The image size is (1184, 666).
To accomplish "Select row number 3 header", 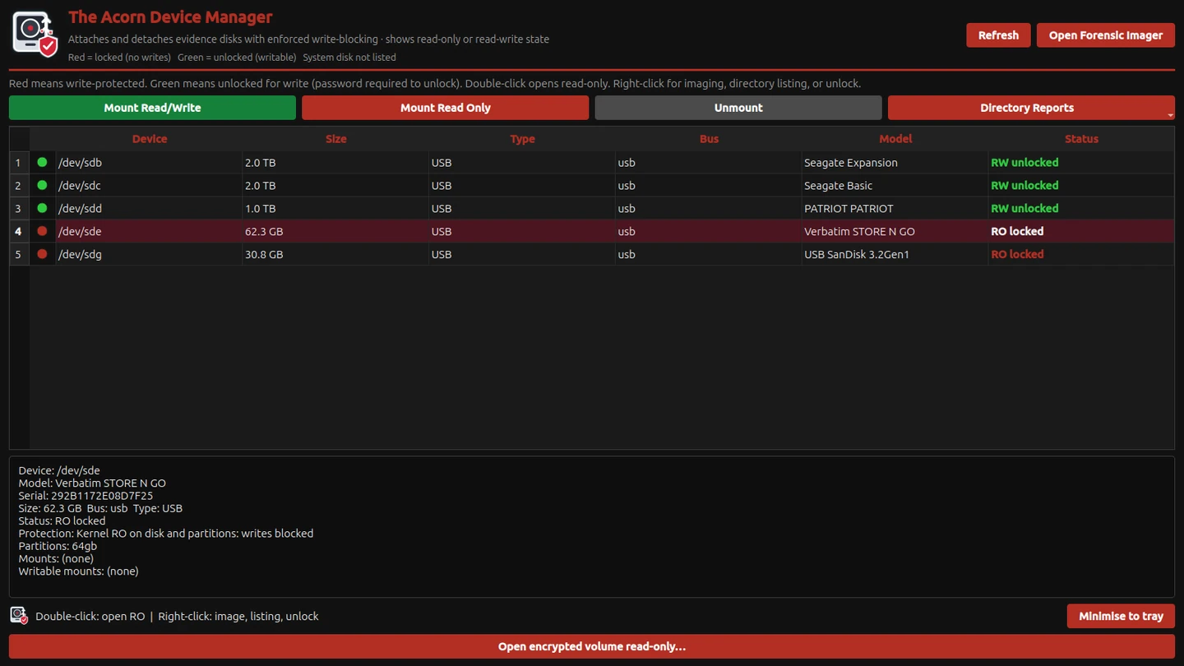I will tap(19, 208).
